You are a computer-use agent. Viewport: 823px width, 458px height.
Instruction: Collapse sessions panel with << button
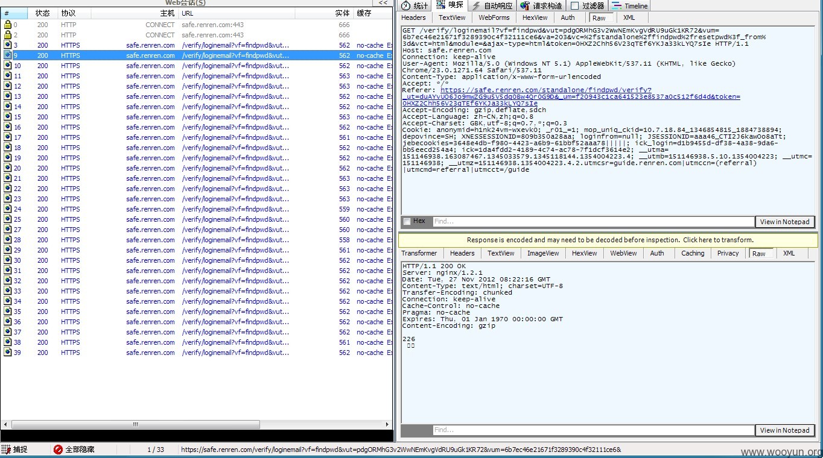[383, 3]
